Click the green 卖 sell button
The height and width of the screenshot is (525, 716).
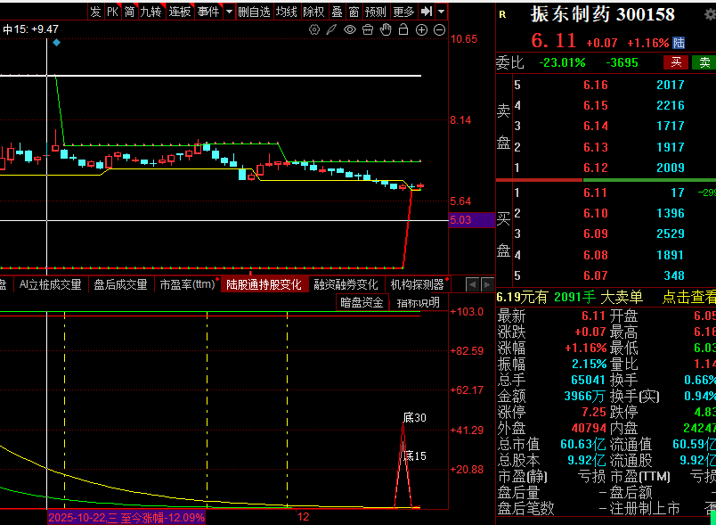[704, 62]
